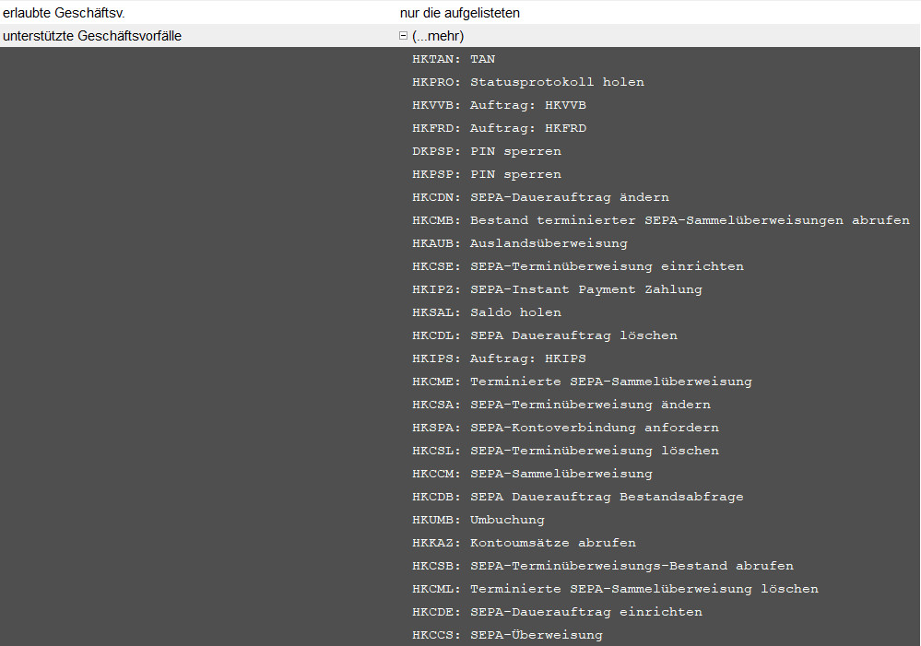Select HKCDE: SEPA-Dauerauftrag einrichten
Screen dimensions: 921x646
point(557,612)
